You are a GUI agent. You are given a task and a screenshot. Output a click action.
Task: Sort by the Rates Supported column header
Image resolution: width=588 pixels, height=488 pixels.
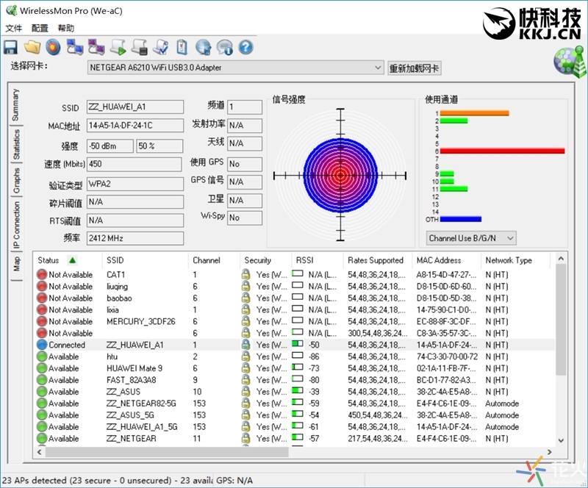378,260
